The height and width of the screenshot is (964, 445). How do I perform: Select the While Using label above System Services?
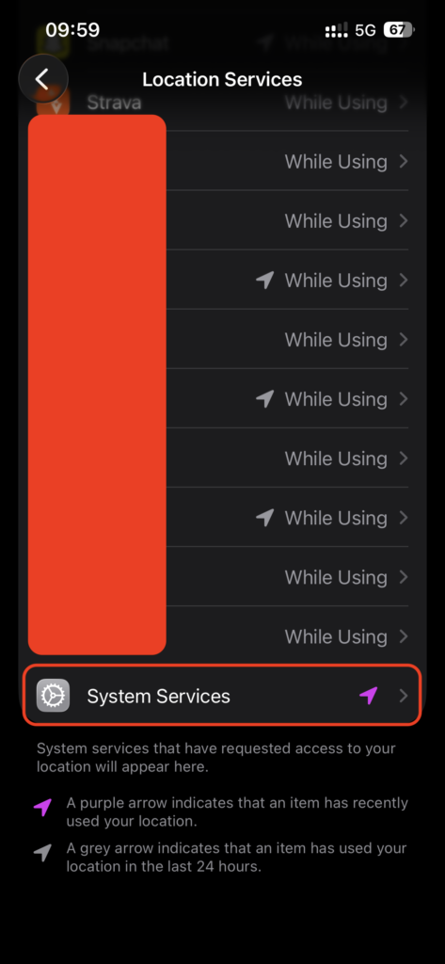tap(336, 636)
